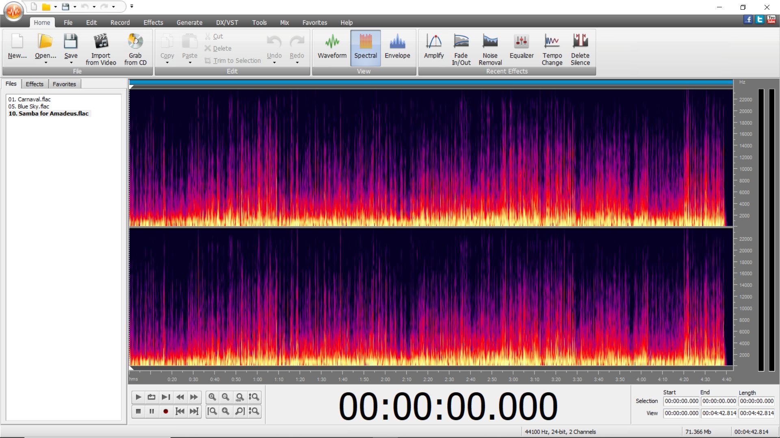The height and width of the screenshot is (438, 780).
Task: Open the Quick Access Toolbar customize dropdown
Action: [x=132, y=6]
